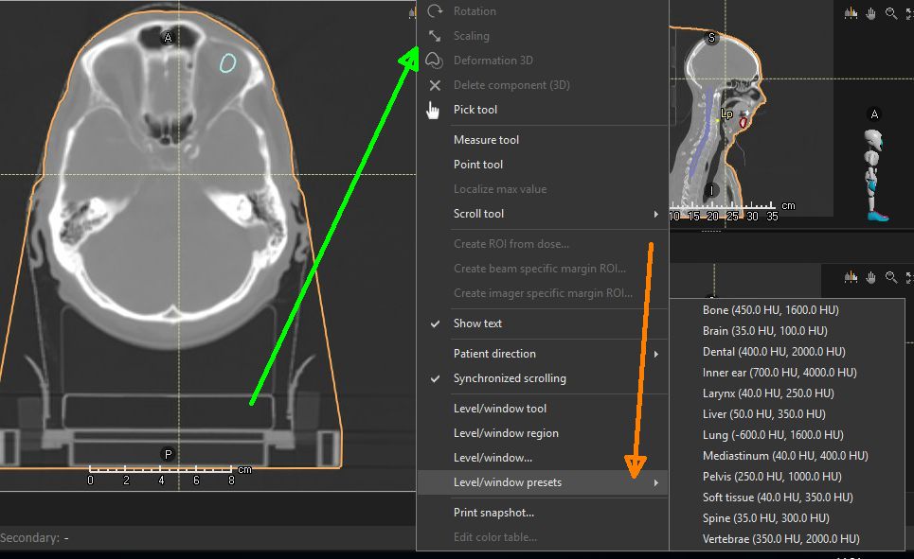Click zoom magnifier icon in sagittal view toolbar

[890, 13]
